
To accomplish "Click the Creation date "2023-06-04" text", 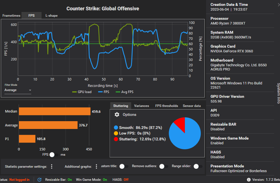I will (220, 9).
